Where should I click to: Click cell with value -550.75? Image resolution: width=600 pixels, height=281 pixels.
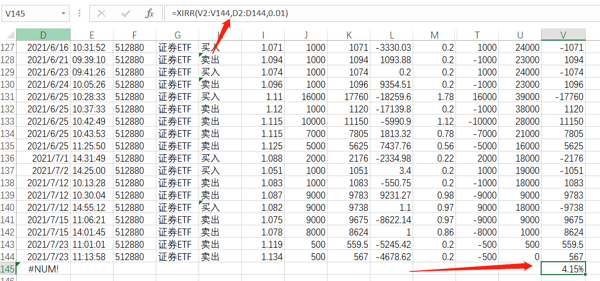click(x=392, y=182)
